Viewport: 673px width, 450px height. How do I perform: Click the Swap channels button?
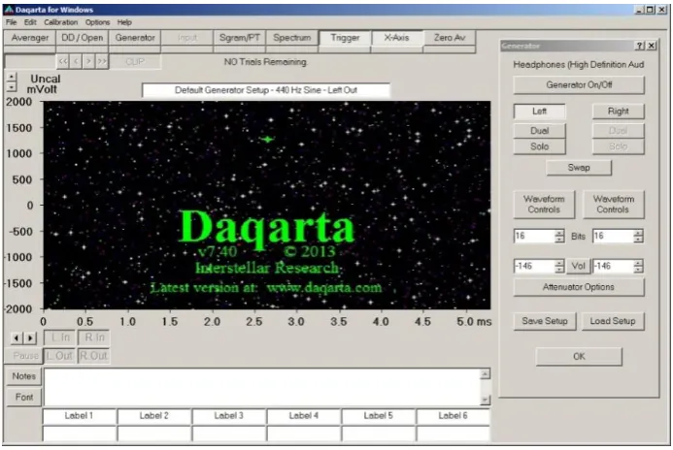(579, 168)
